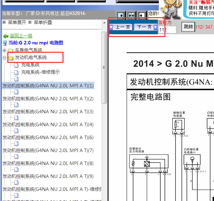Screen dimensions: 214x201
Task: Open 充电系统-维修提示 document
Action: (x=40, y=72)
